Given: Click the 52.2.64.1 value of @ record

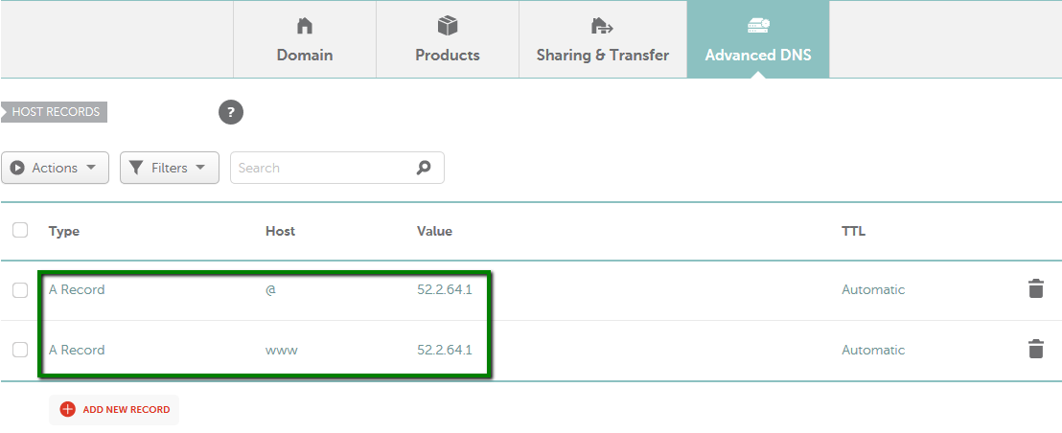Looking at the screenshot, I should 445,289.
